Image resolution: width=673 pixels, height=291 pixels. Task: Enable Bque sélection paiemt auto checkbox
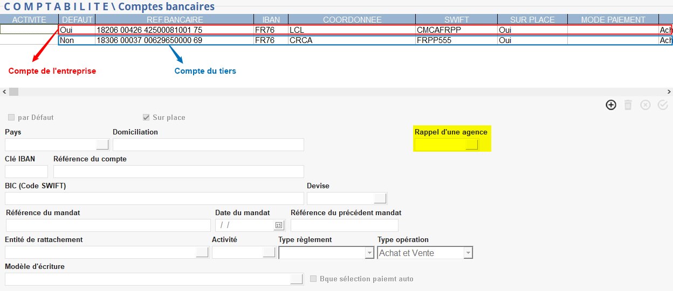coord(313,279)
